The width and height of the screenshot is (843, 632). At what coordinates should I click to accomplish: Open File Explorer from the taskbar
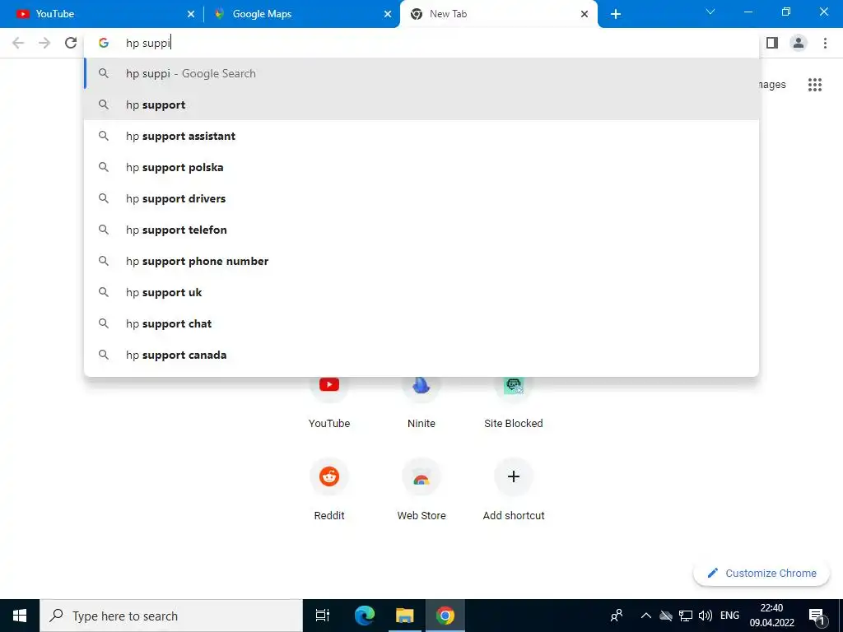pos(405,616)
